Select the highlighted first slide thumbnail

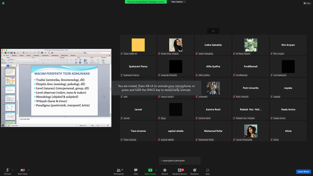[10, 72]
